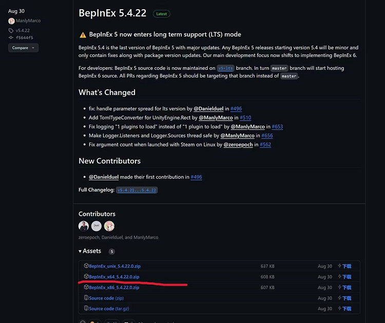The width and height of the screenshot is (385, 323).
Task: Click the Danielduel contributor avatar
Action: click(x=97, y=226)
